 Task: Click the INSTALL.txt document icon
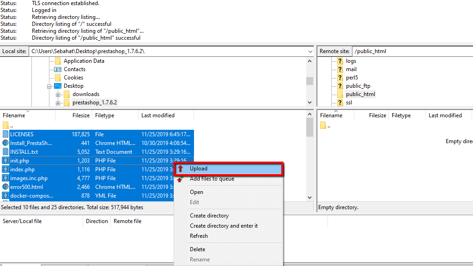[6, 151]
